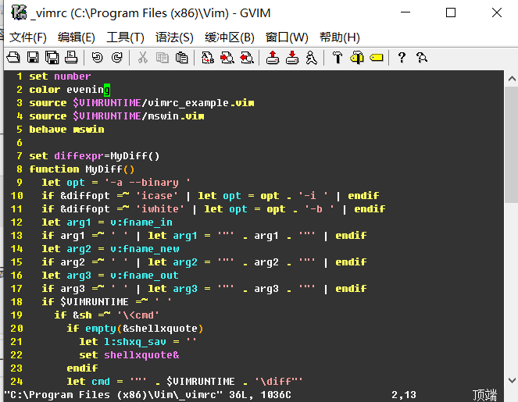Click '--binary' string on line 9
The width and height of the screenshot is (518, 402).
[154, 182]
